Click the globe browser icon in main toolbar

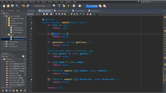click(x=54, y=6)
